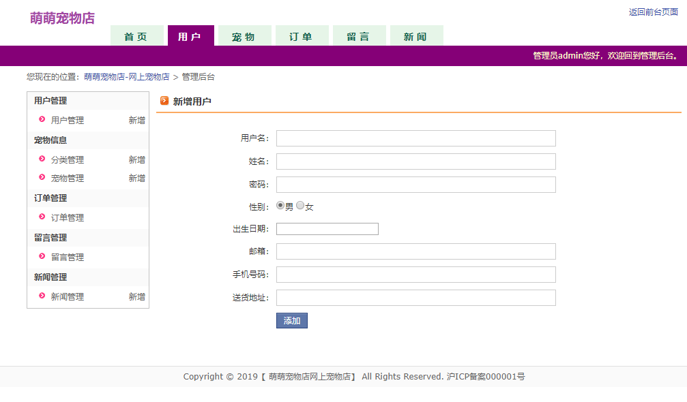Click the orange arrow icon before 新增用户 heading

pos(164,99)
